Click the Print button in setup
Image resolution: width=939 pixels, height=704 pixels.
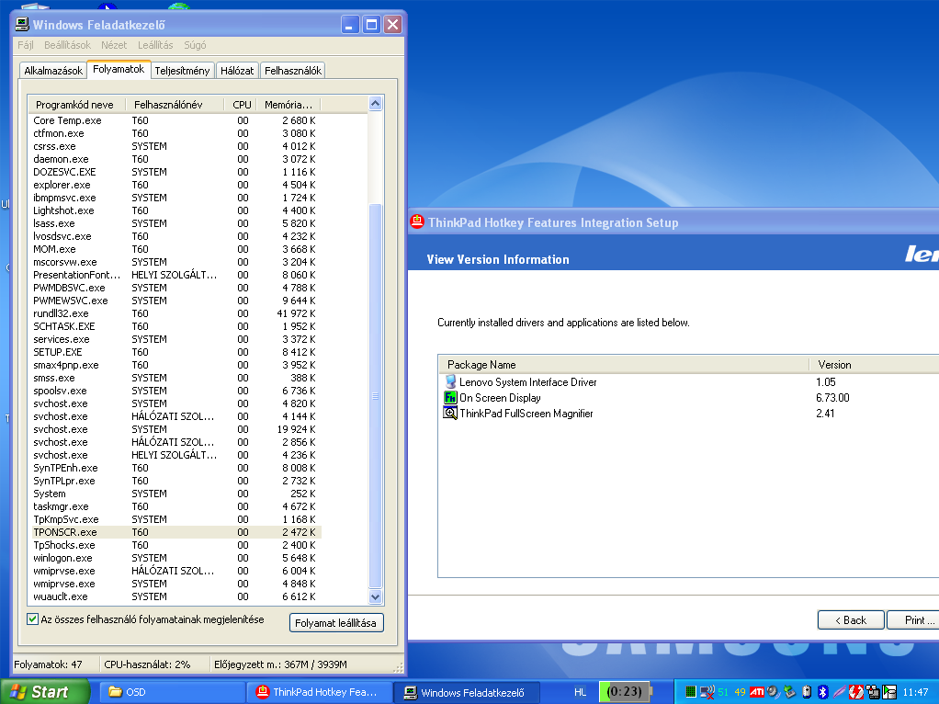912,620
